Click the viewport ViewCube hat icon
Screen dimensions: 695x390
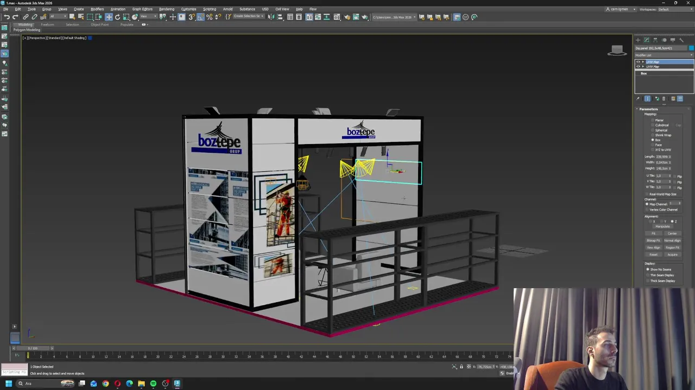click(617, 50)
